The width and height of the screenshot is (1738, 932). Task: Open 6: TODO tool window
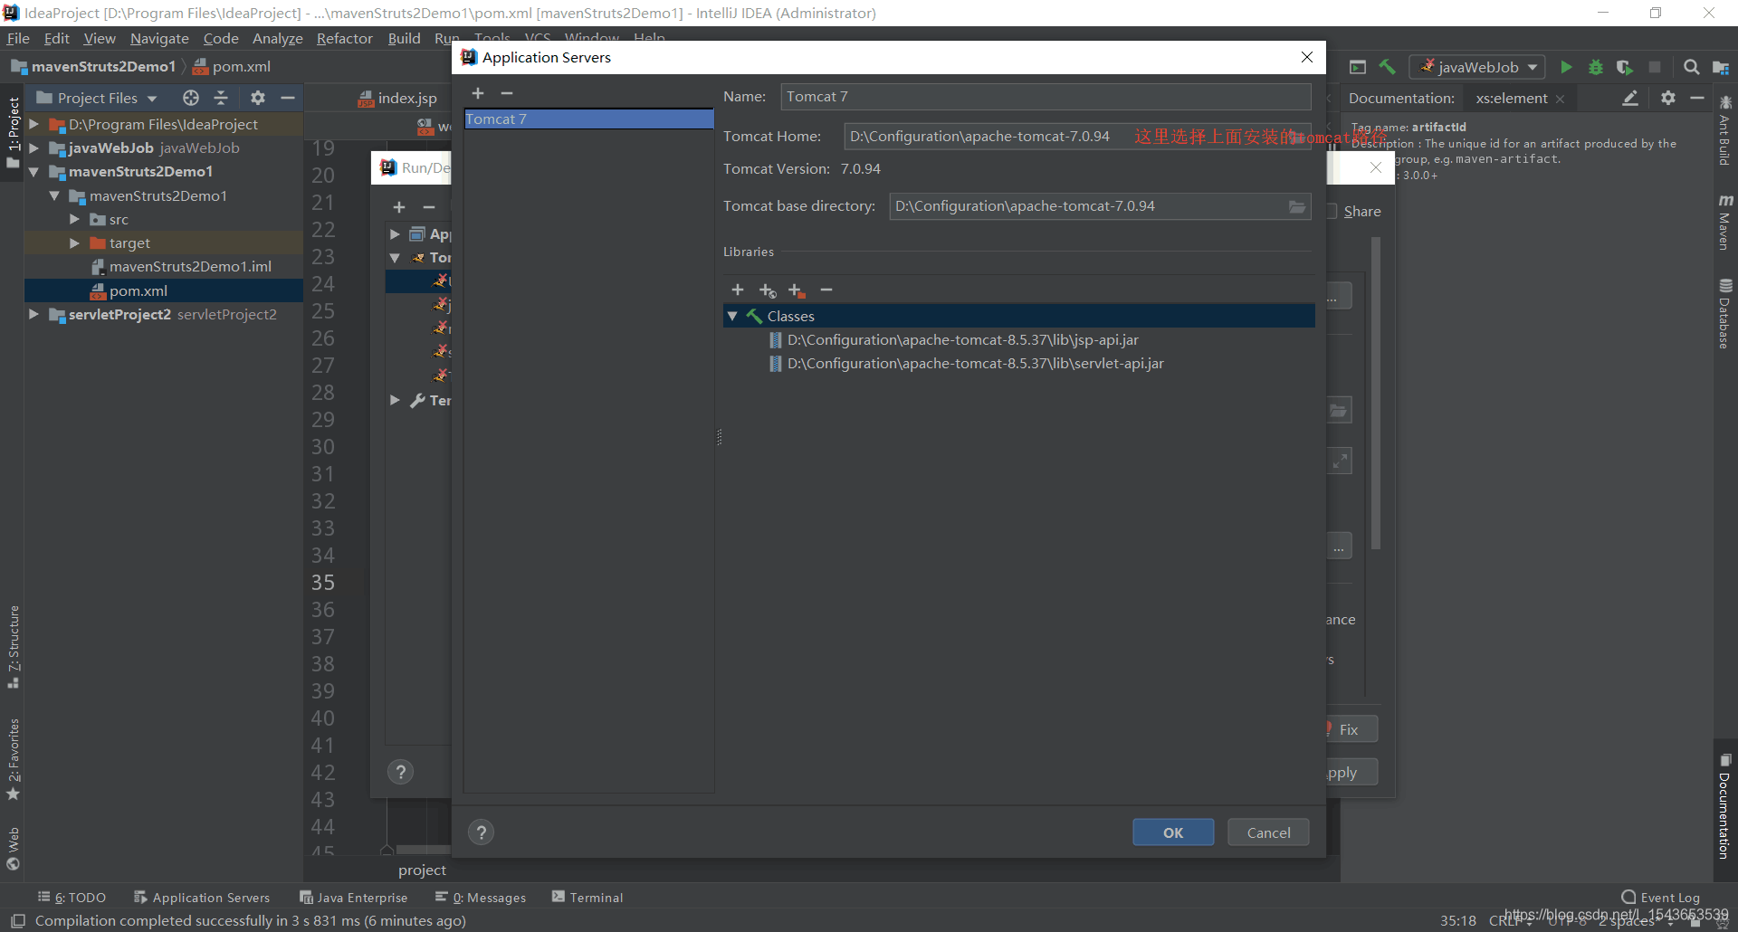pos(72,898)
